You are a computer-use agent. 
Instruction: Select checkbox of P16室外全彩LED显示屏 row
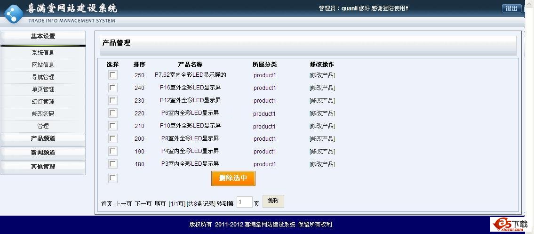[x=113, y=88]
